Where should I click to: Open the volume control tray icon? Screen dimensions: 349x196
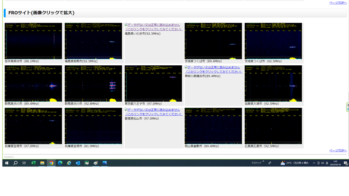point(322,163)
